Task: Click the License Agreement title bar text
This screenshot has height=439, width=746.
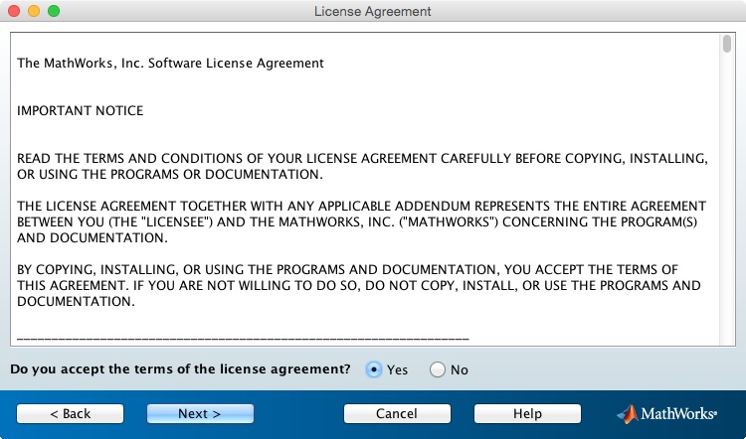Action: pyautogui.click(x=373, y=11)
